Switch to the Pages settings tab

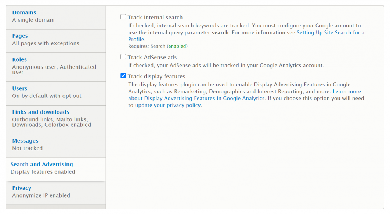point(20,36)
